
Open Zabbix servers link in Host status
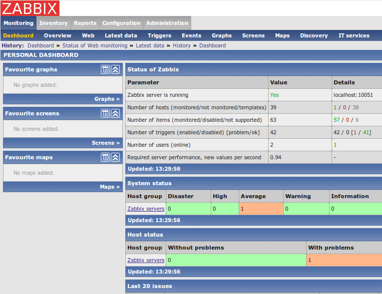coord(146,260)
